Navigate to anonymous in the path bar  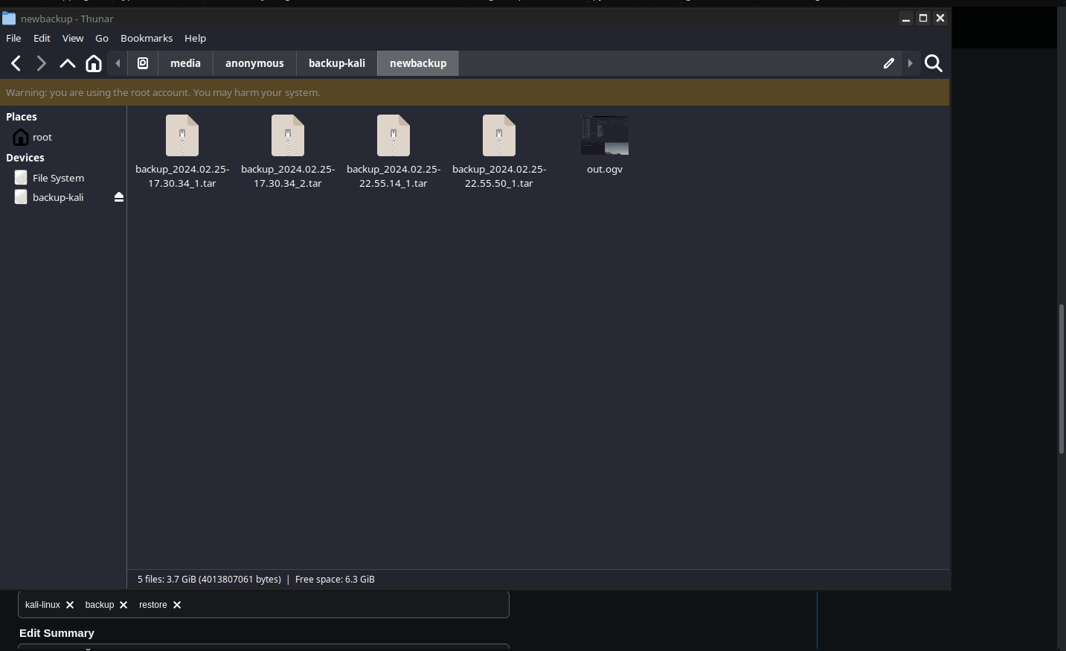[x=254, y=63]
